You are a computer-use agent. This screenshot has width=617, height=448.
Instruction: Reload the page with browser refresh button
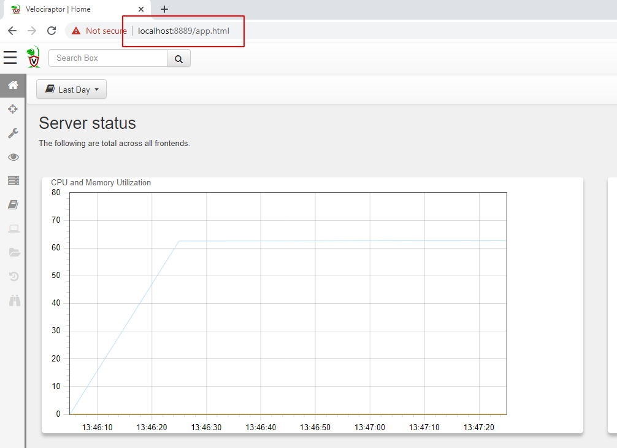pyautogui.click(x=52, y=31)
